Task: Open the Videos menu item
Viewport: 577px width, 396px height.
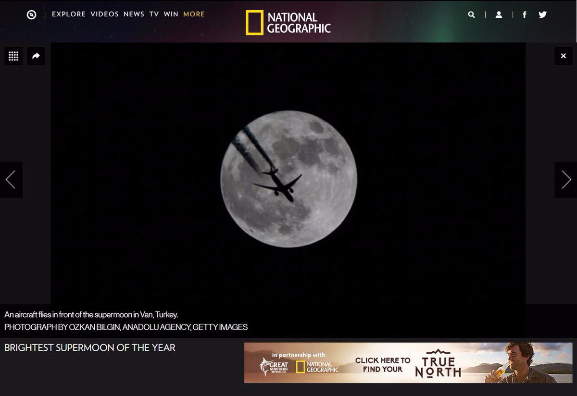Action: [x=105, y=14]
